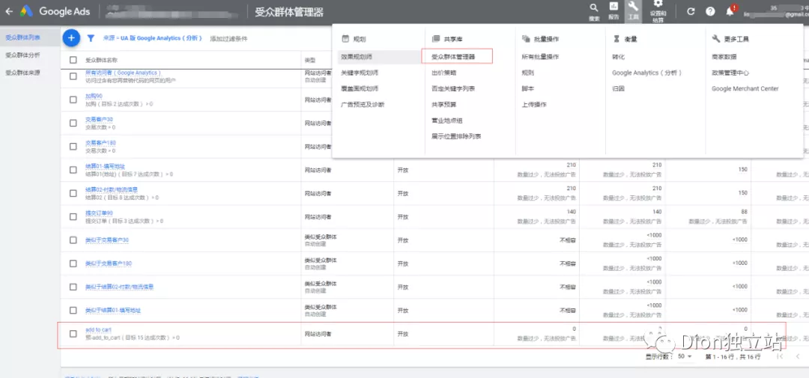
Task: Open 出价策略 from the tools menu
Action: coord(443,73)
